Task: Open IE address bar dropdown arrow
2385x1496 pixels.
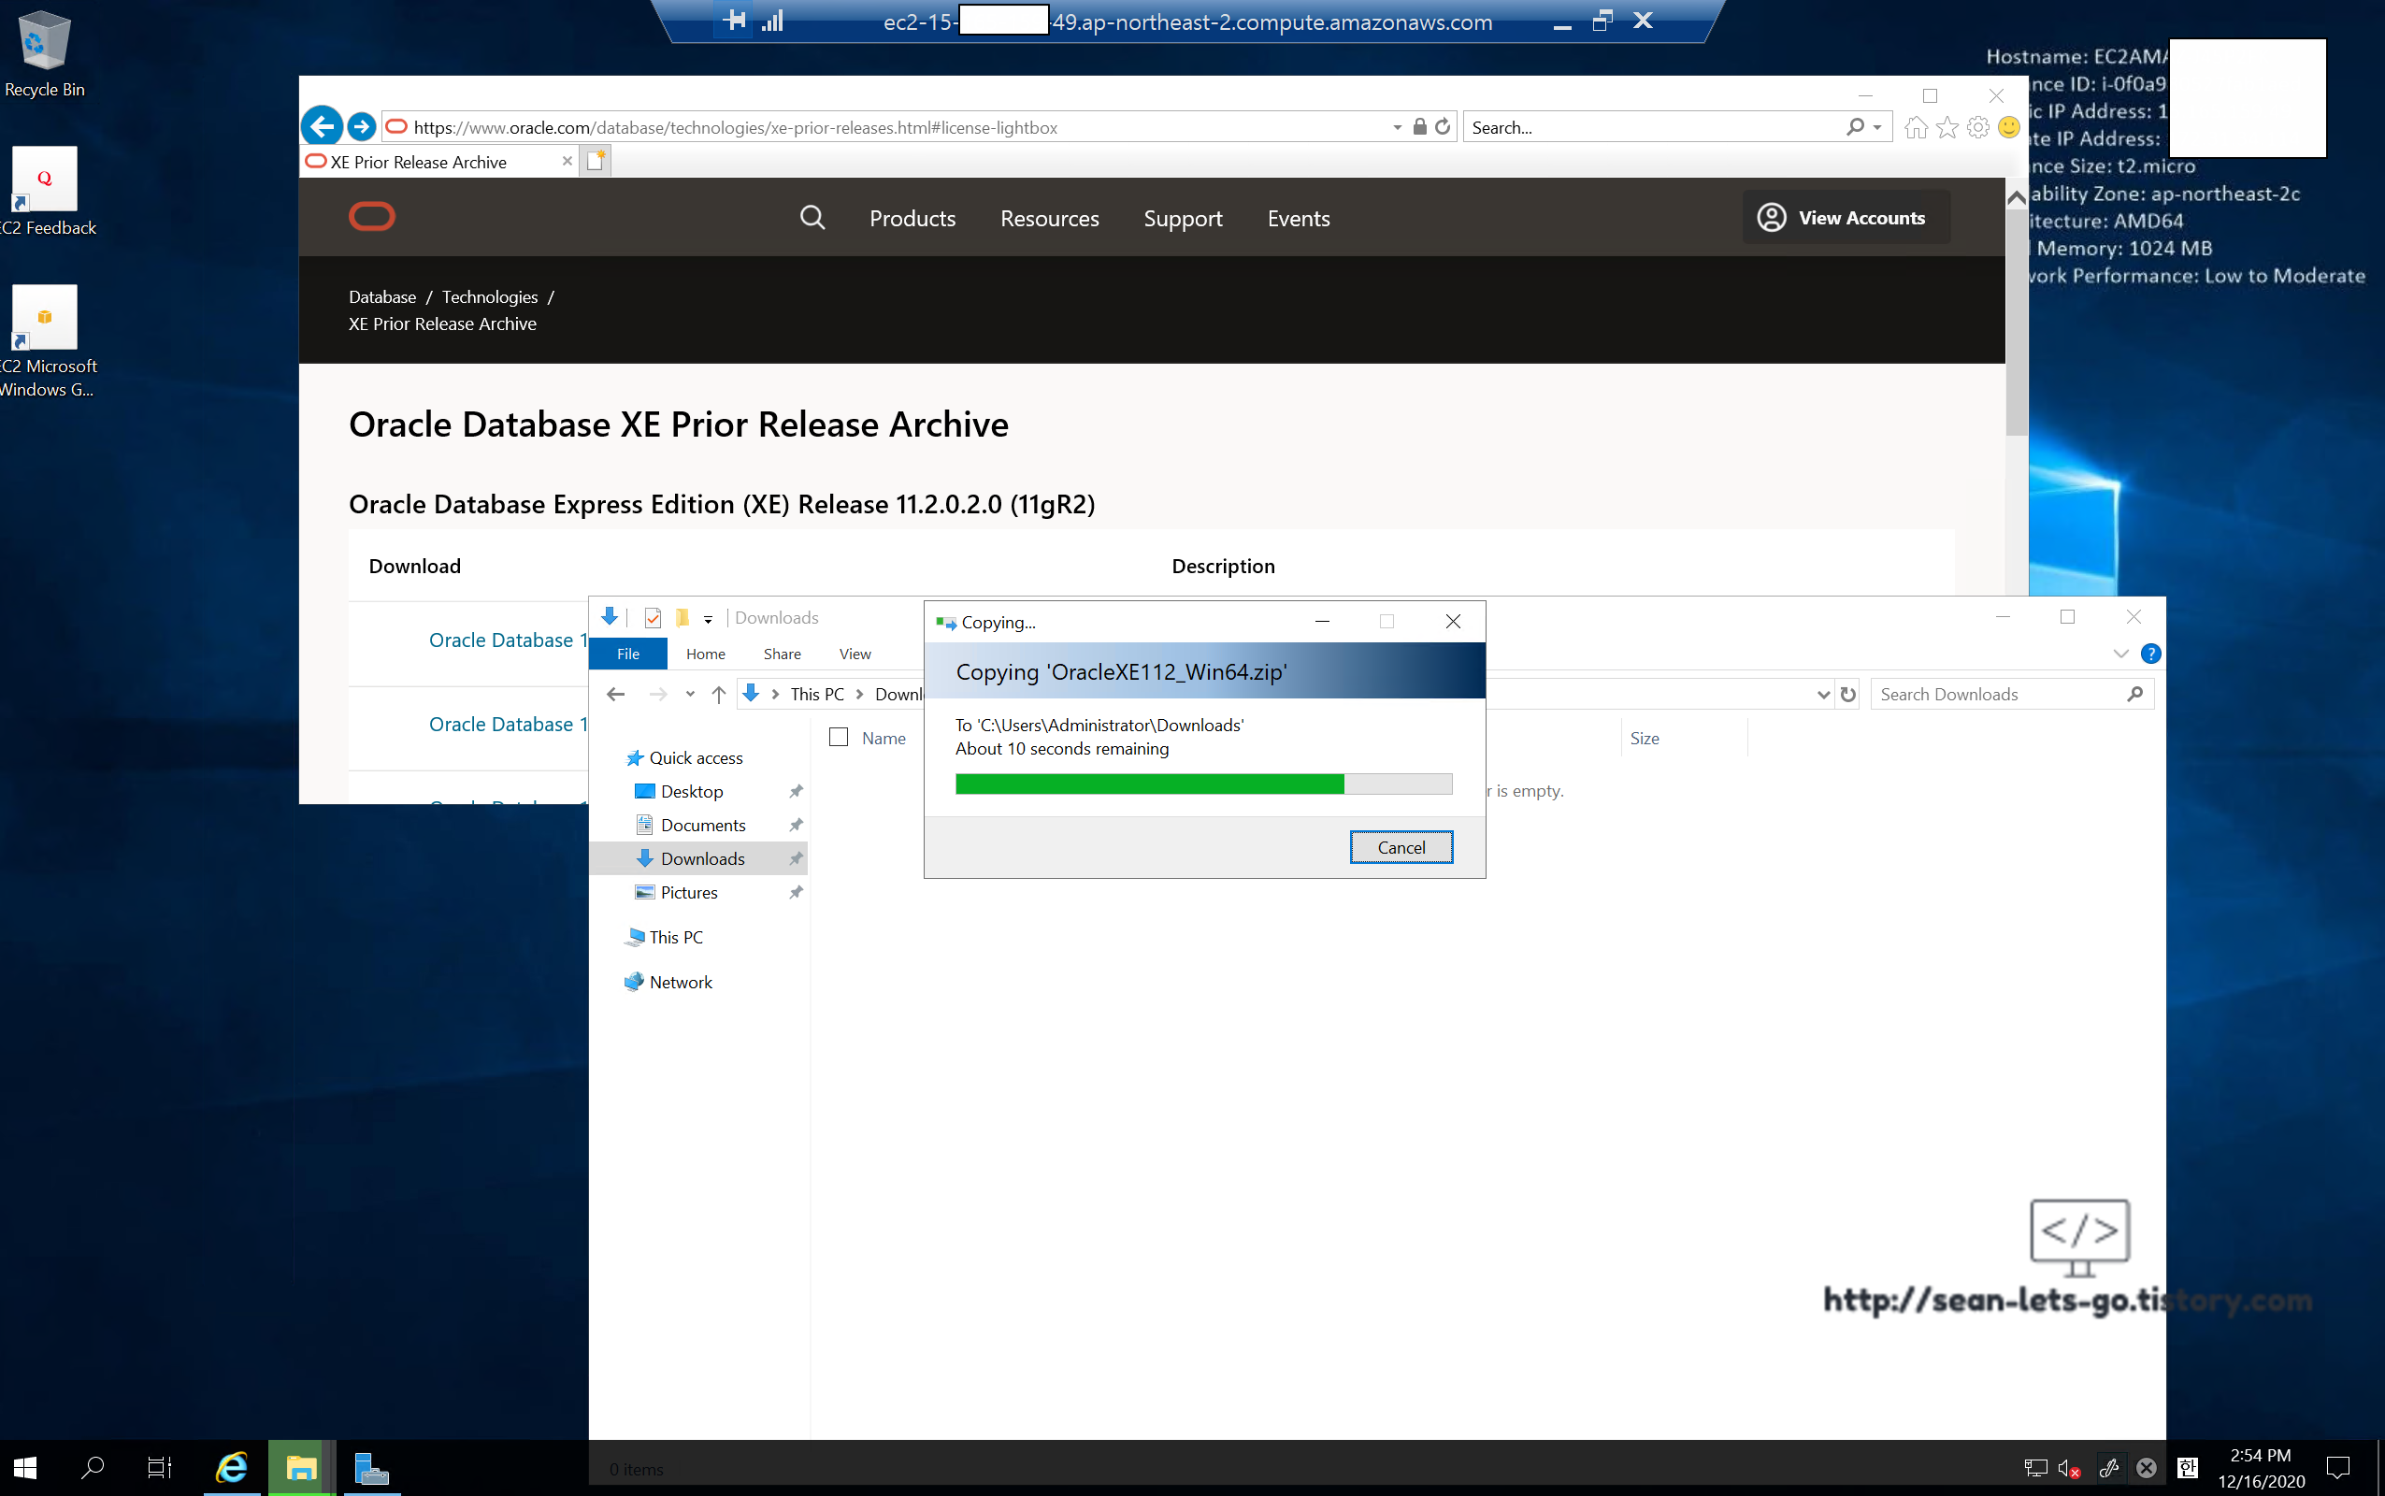Action: [1397, 126]
